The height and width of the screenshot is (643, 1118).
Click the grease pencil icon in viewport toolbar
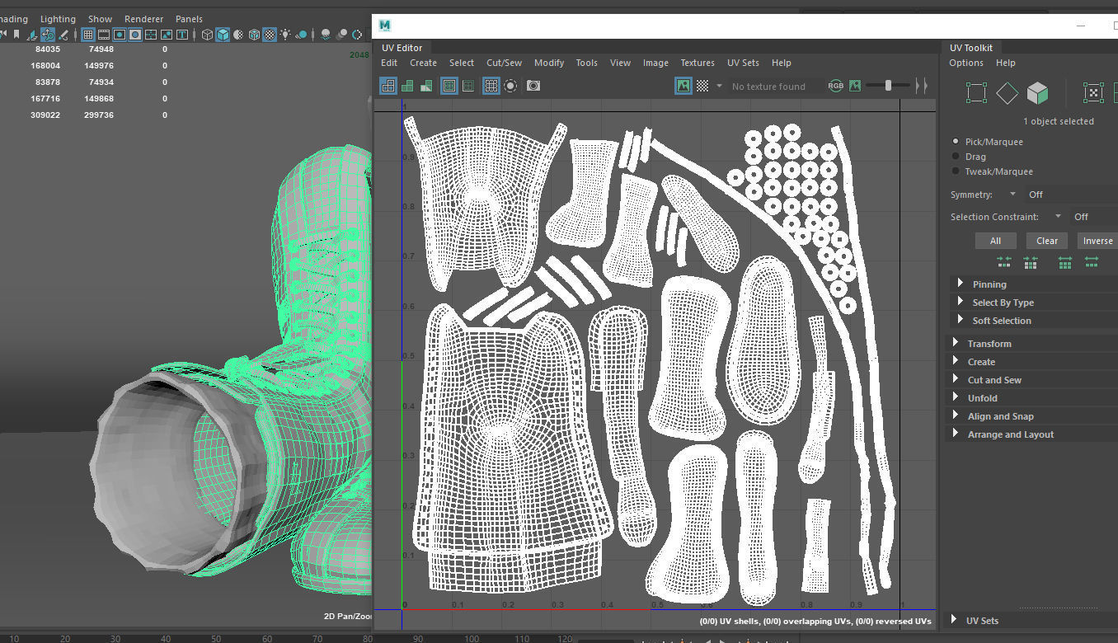(x=63, y=35)
